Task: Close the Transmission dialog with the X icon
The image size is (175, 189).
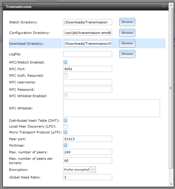Action: [x=164, y=6]
